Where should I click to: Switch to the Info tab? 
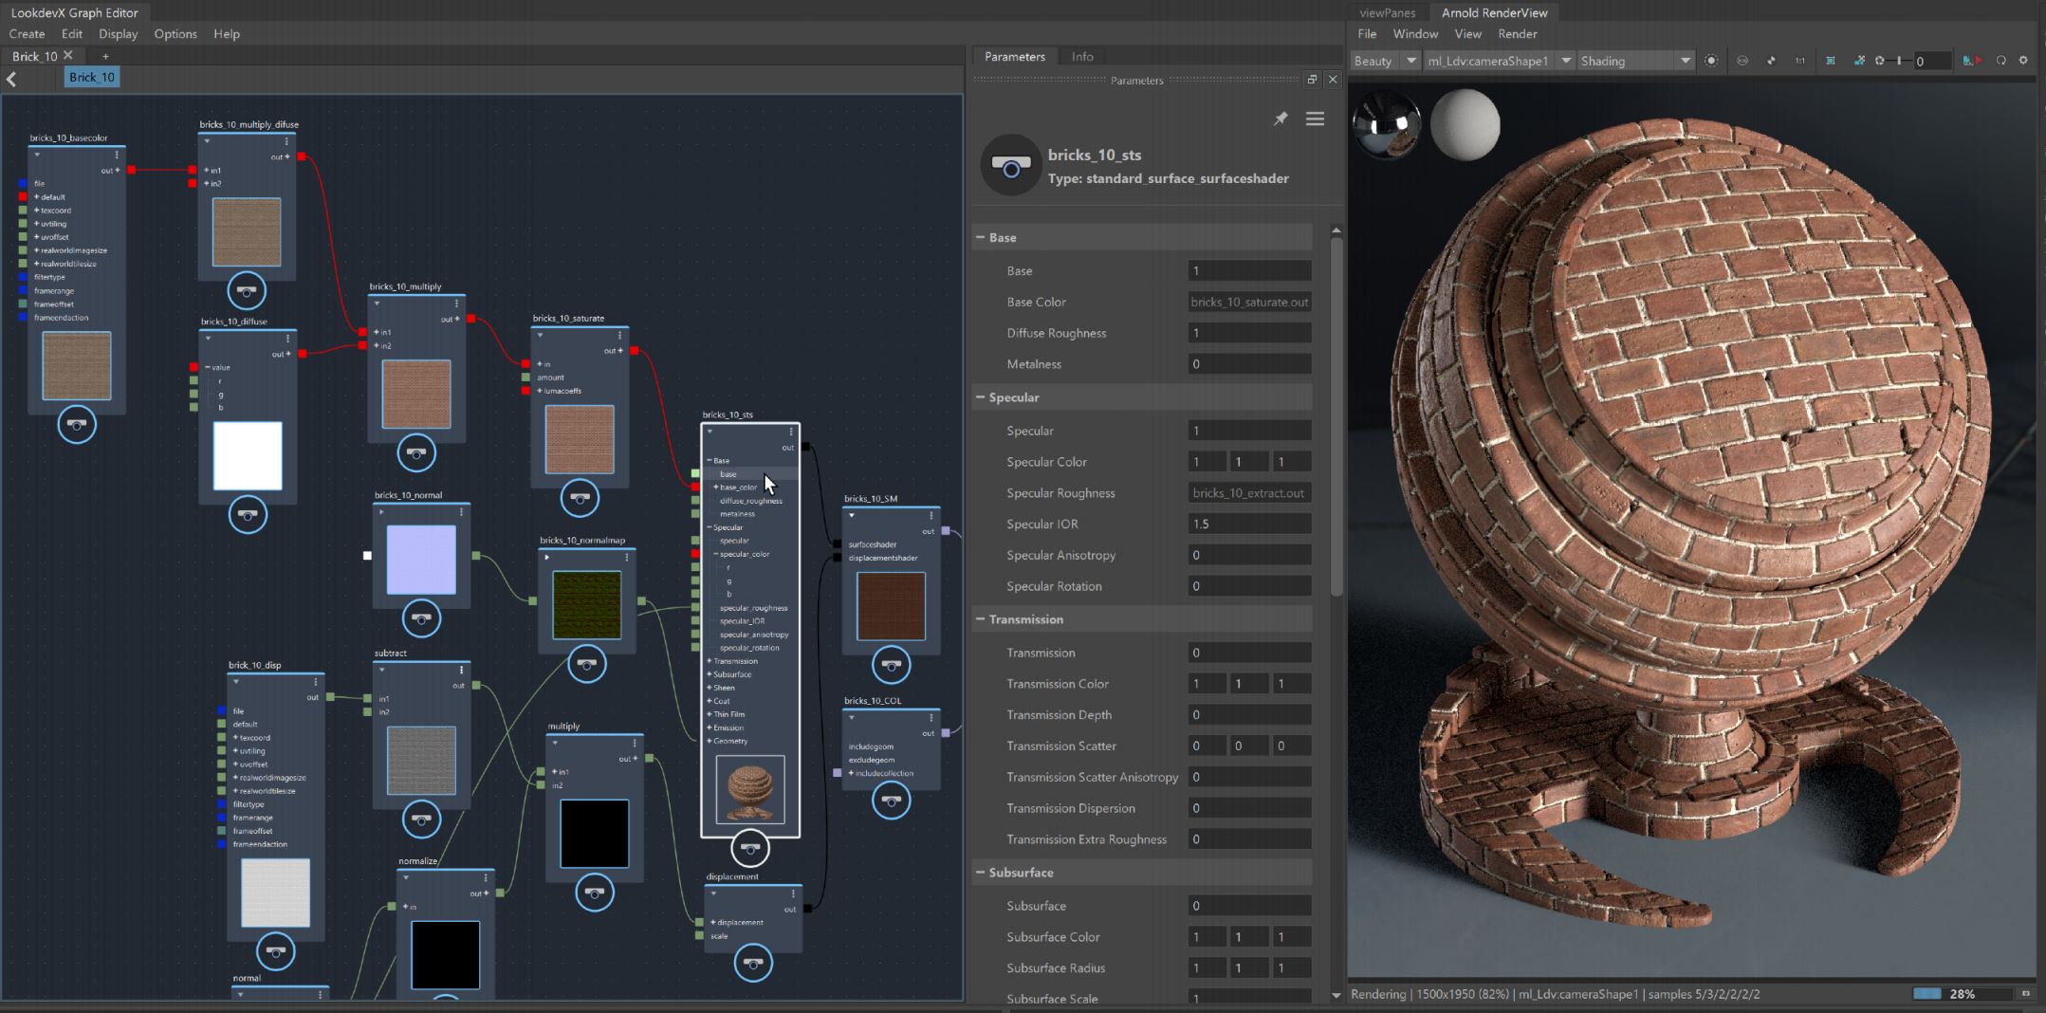pyautogui.click(x=1081, y=56)
